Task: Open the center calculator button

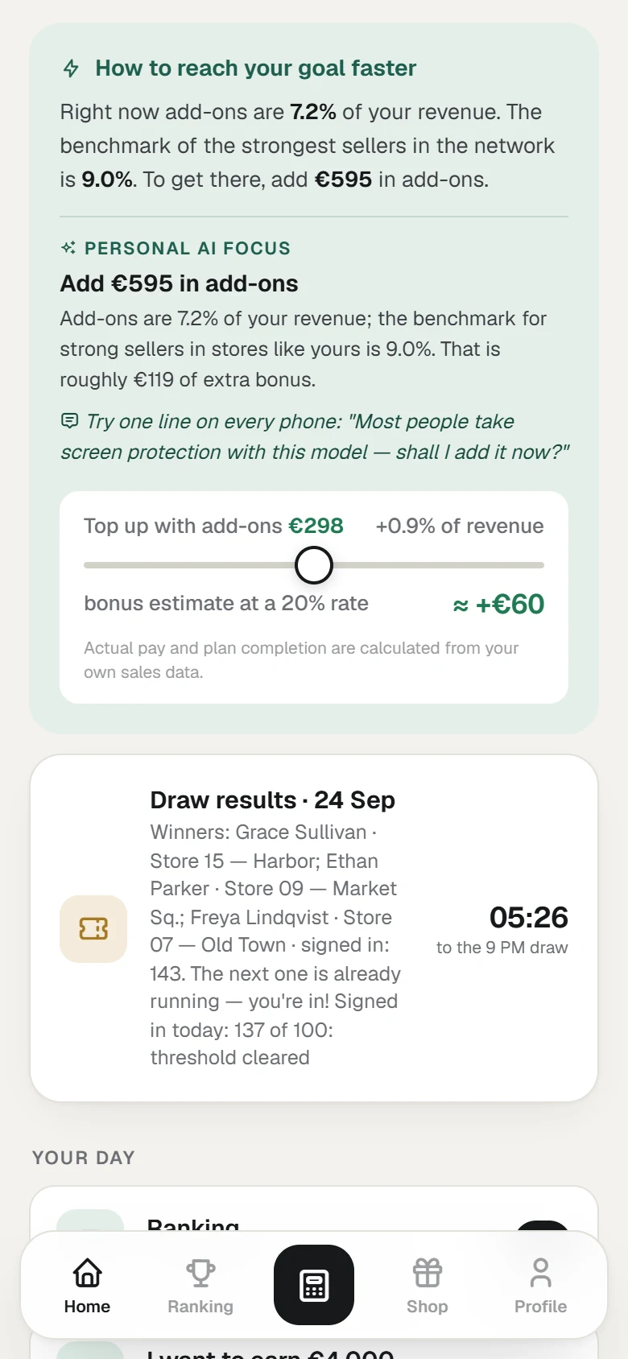Action: [314, 1285]
